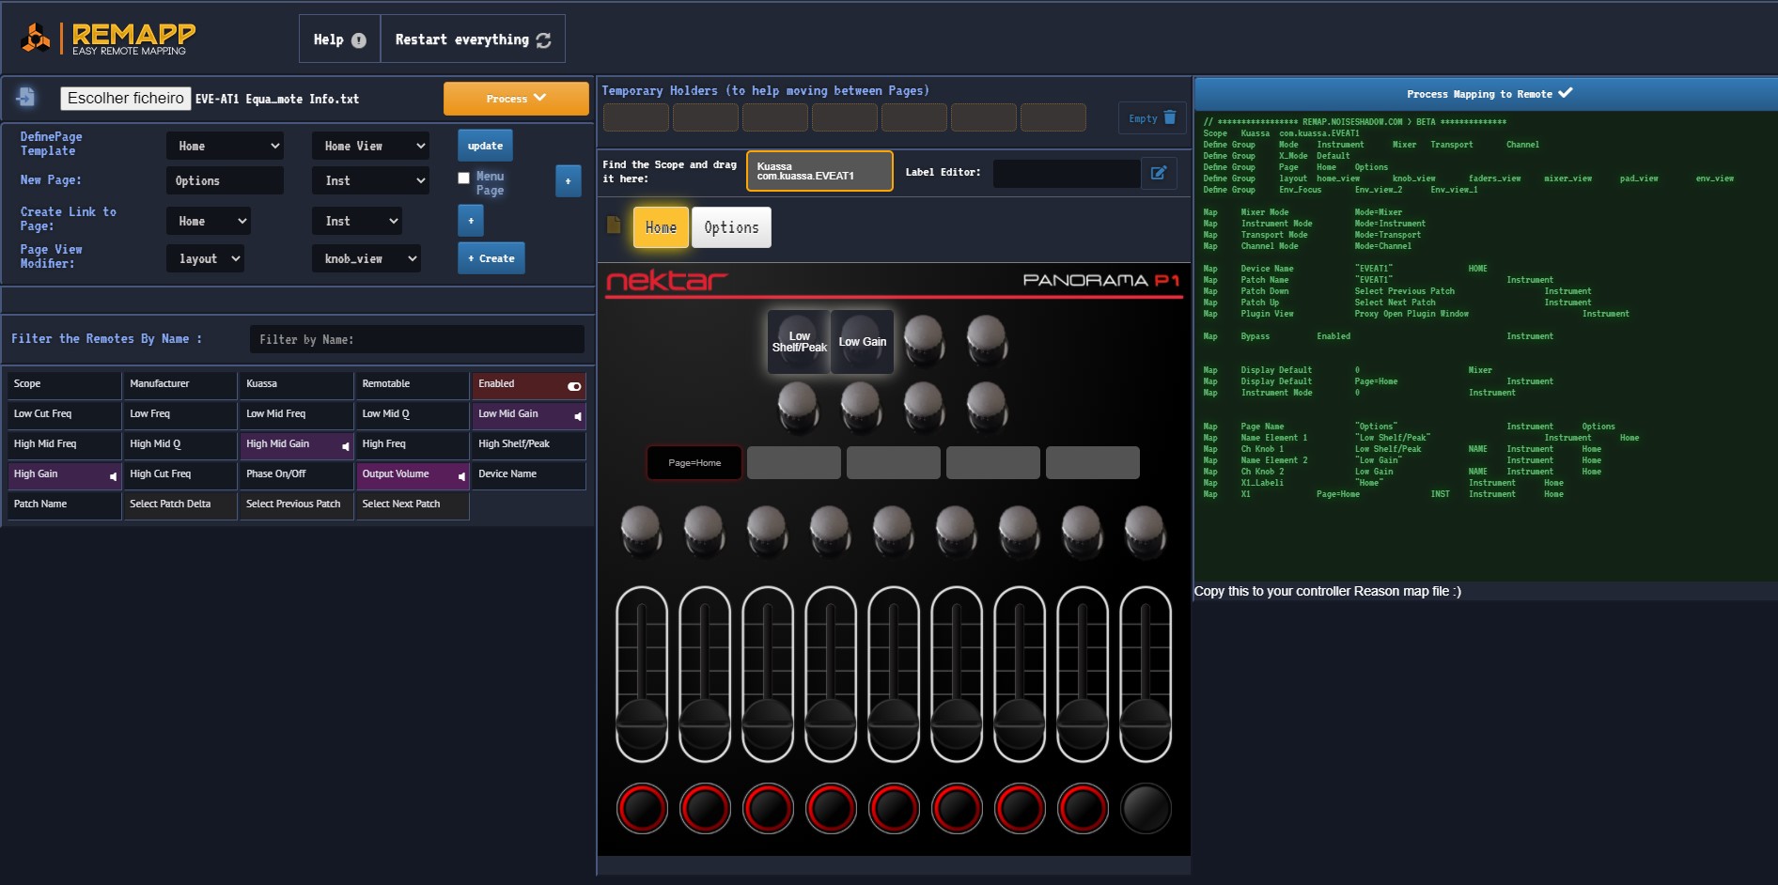This screenshot has height=885, width=1778.
Task: Open the Inst dropdown in Create Link row
Action: 357,221
